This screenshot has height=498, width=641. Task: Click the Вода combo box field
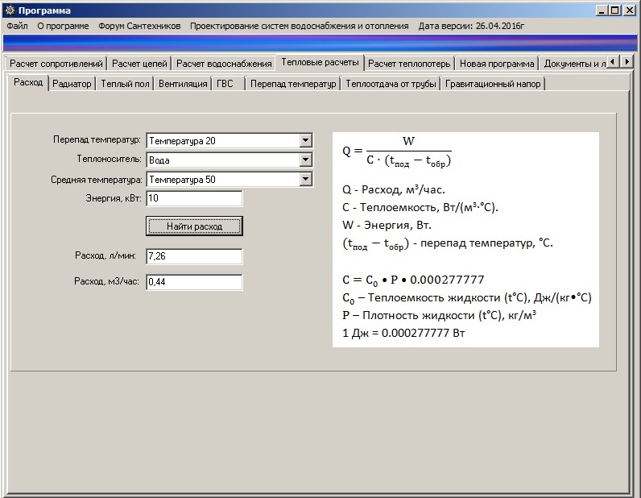click(x=230, y=160)
